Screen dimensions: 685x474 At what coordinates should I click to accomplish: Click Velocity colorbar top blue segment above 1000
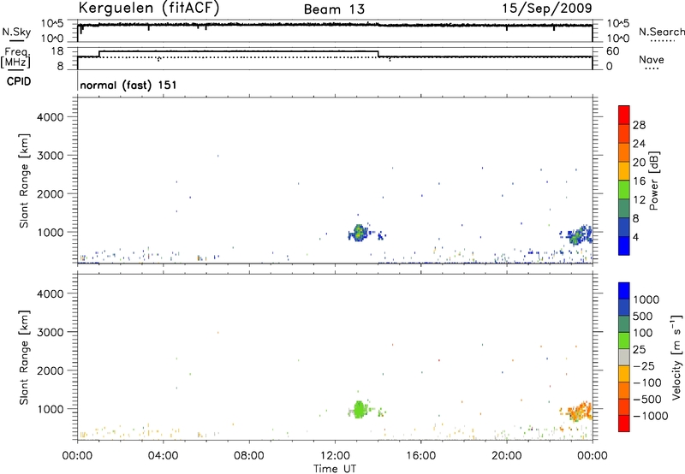pos(624,291)
